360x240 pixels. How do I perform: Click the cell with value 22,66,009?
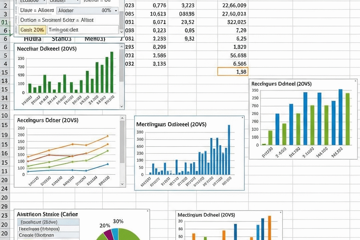click(233, 5)
